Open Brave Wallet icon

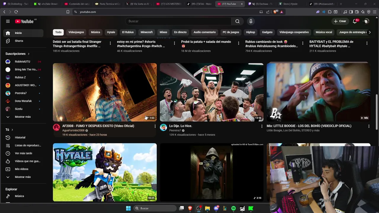coord(357,12)
